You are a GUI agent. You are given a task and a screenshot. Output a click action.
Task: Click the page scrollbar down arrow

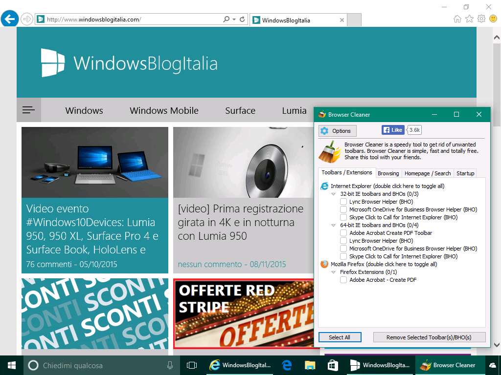tap(497, 345)
